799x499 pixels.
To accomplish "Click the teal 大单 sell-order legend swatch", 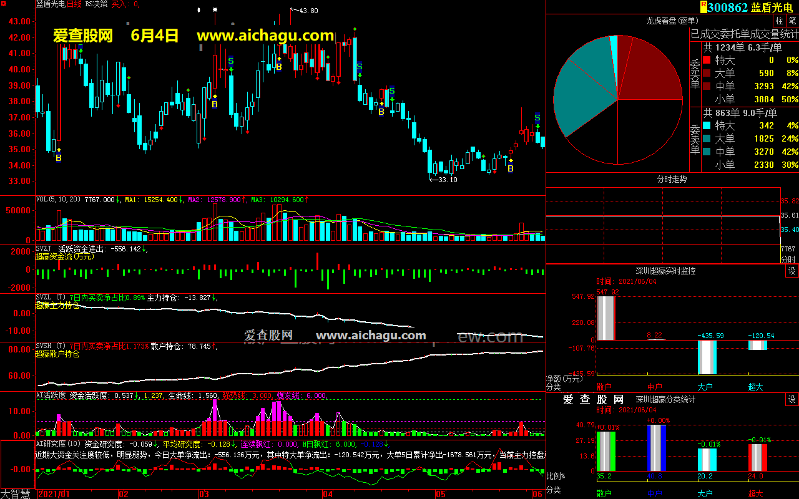I will tap(707, 139).
